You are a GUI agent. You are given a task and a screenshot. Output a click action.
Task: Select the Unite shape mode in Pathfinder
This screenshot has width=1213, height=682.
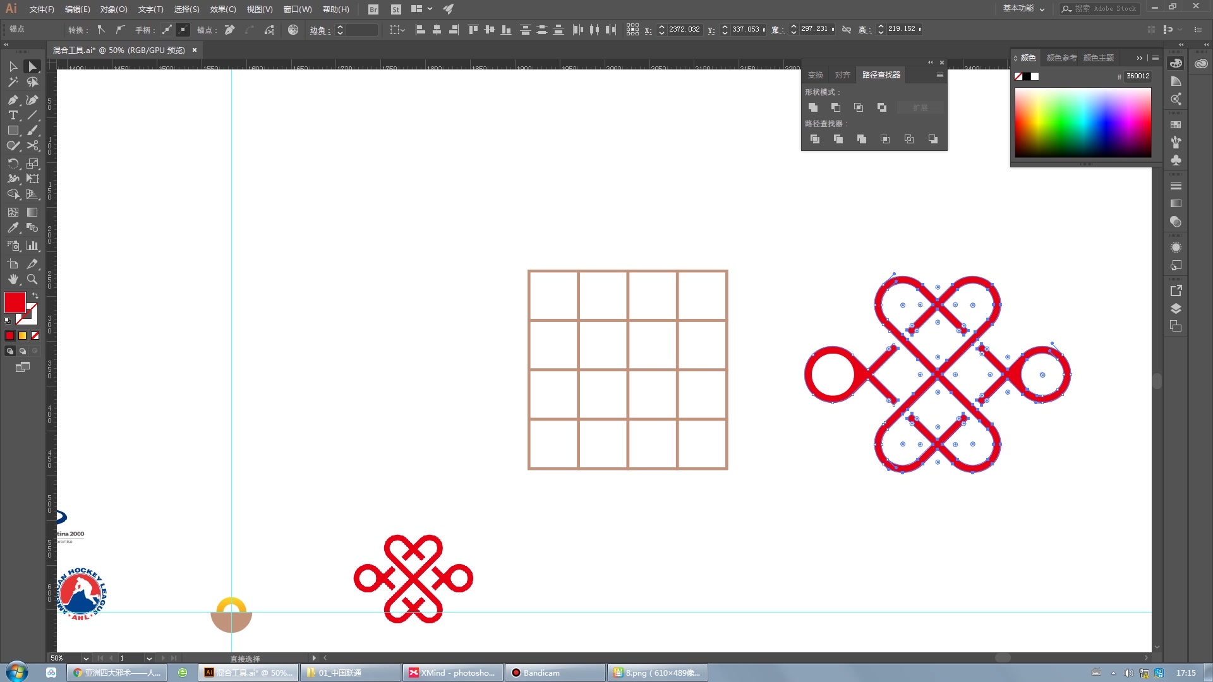click(813, 107)
